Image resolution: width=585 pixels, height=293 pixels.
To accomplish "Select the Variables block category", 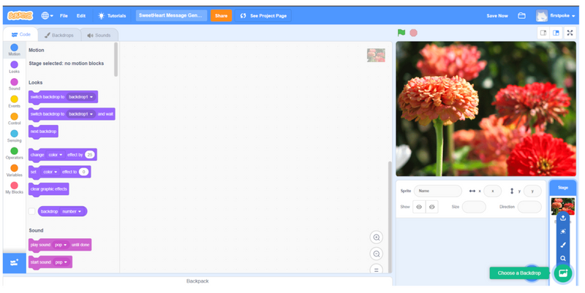I will point(14,171).
